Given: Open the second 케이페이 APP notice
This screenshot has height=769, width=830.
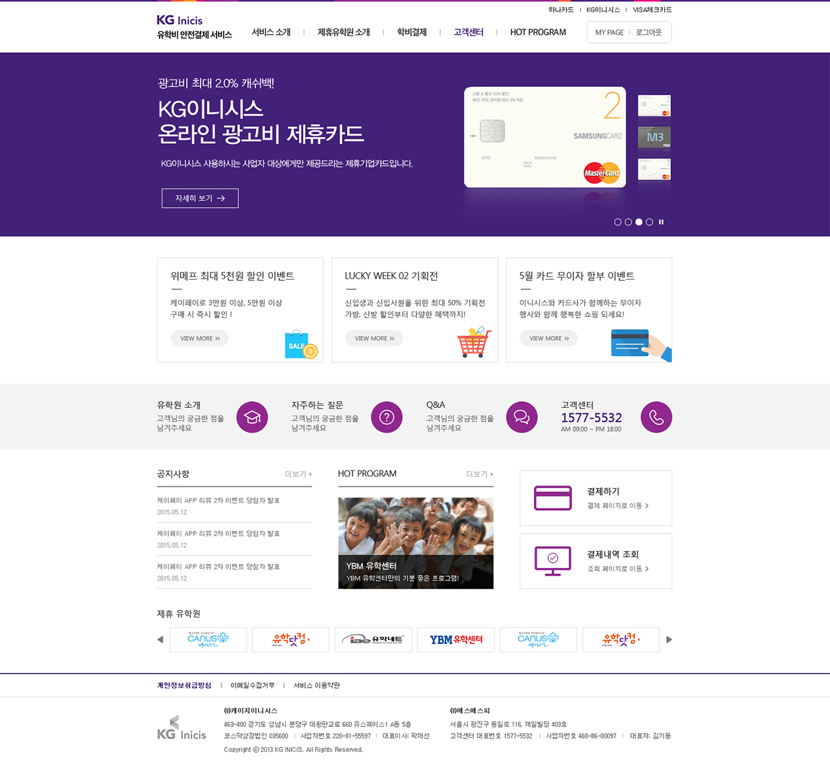Looking at the screenshot, I should click(218, 533).
